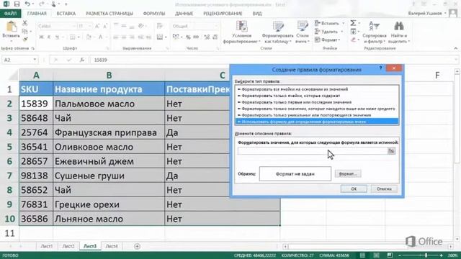This screenshot has width=461, height=259.
Task: Open Найти и выделить binoculars menu
Action: [398, 32]
